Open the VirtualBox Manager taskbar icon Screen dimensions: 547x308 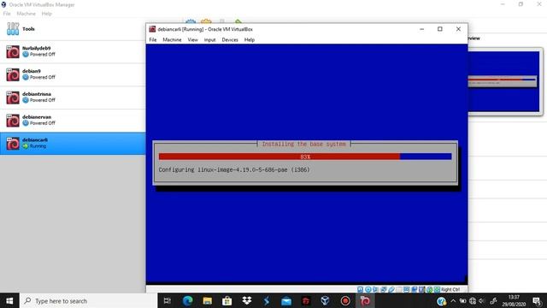click(325, 300)
